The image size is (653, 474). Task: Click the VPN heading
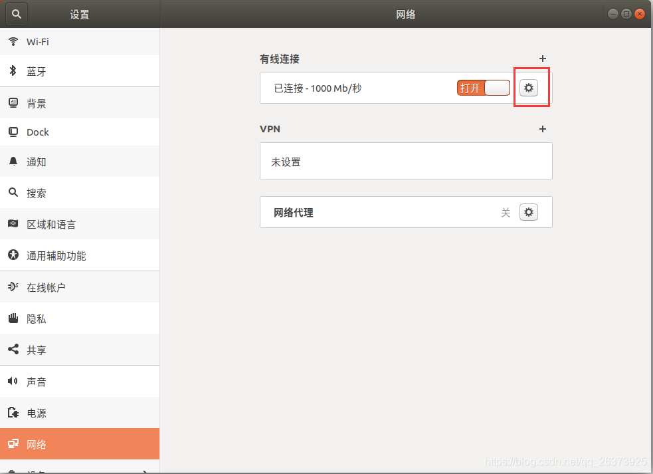tap(270, 129)
